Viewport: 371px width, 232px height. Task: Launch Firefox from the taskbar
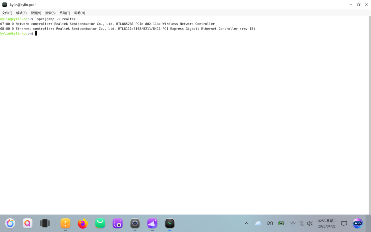coord(83,223)
